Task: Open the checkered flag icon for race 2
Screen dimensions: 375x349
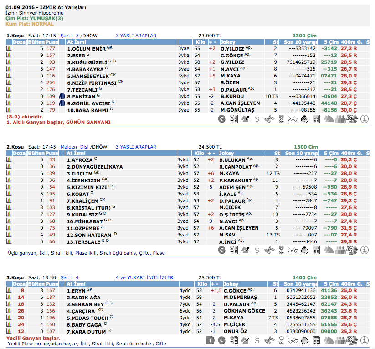Action: click(352, 250)
